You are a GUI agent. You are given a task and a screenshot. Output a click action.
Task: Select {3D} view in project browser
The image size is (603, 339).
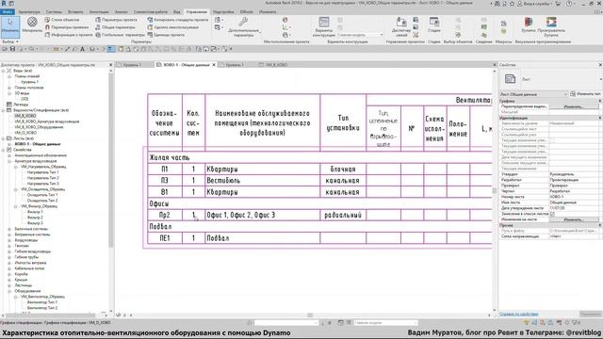[x=24, y=99]
